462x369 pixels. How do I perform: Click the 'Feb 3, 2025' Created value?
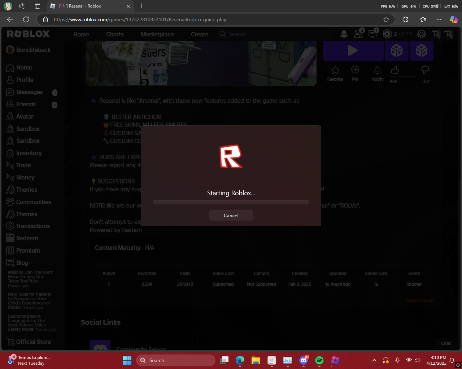300,284
